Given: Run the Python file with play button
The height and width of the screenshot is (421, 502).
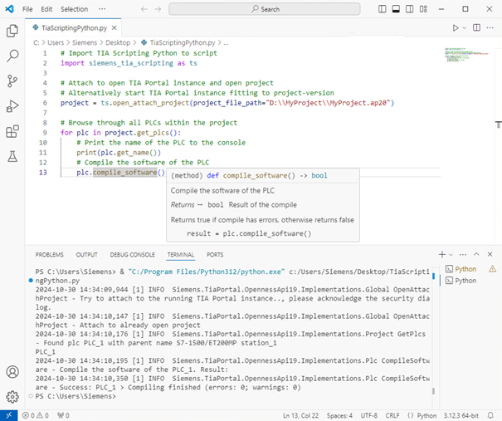Looking at the screenshot, I should 456,28.
